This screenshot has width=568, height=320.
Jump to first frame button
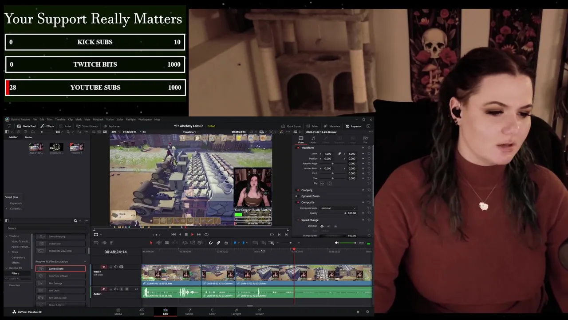[x=174, y=234]
